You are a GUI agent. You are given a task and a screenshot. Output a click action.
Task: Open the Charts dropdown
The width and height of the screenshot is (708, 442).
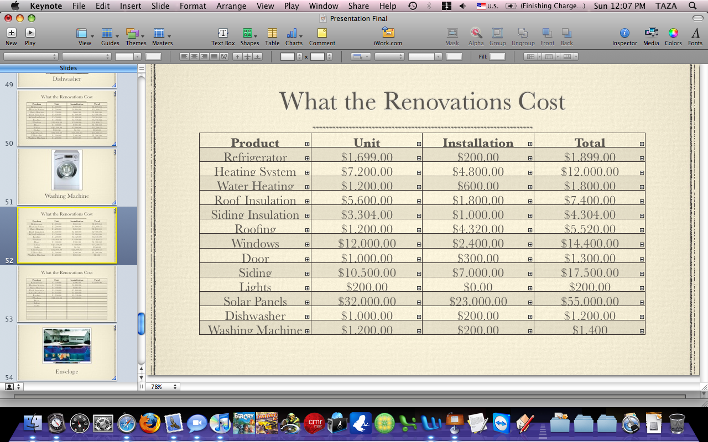pyautogui.click(x=294, y=36)
